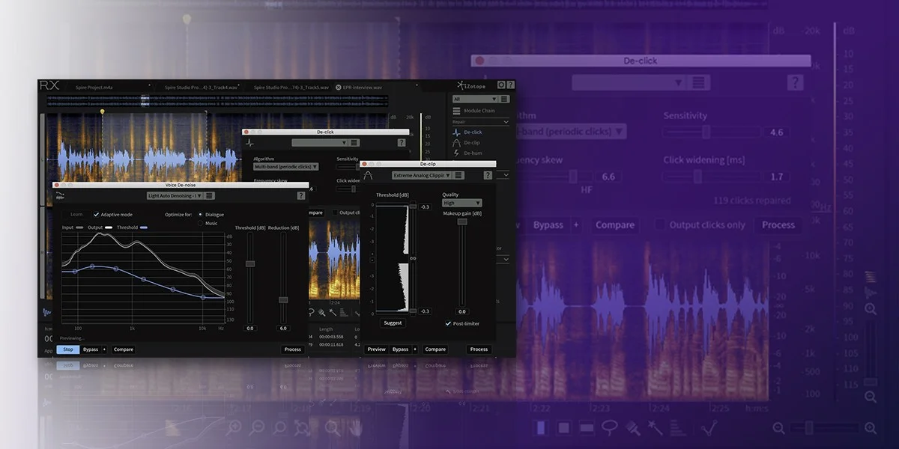Open the De-clip module in the Repair list
Image resolution: width=899 pixels, height=449 pixels.
point(466,143)
